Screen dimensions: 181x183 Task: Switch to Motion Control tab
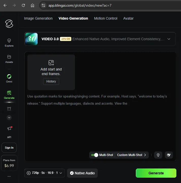[106, 18]
